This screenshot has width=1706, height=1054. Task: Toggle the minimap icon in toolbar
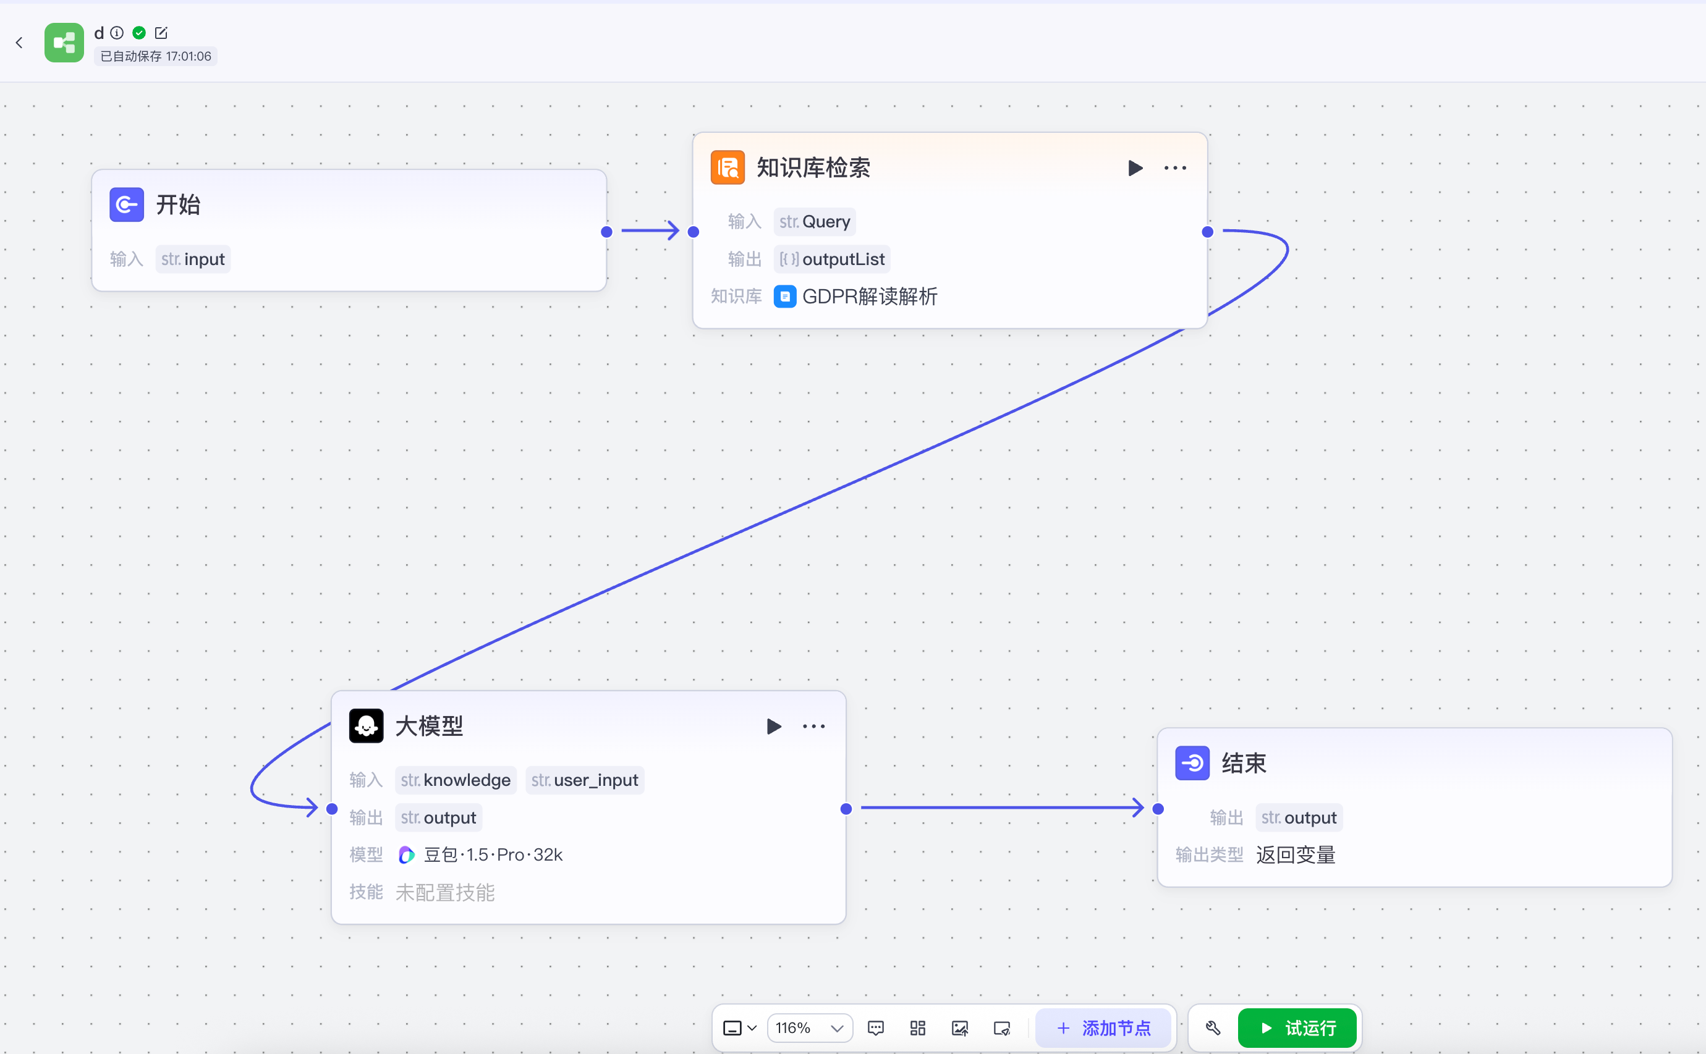pos(1001,1028)
